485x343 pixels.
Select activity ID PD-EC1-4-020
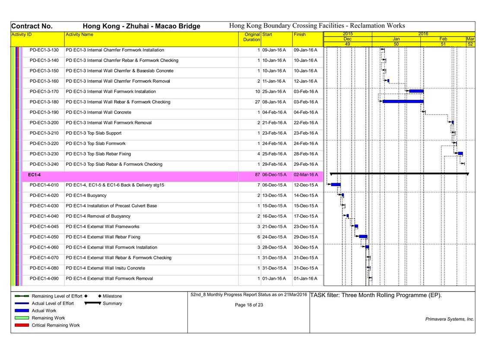[x=44, y=195]
